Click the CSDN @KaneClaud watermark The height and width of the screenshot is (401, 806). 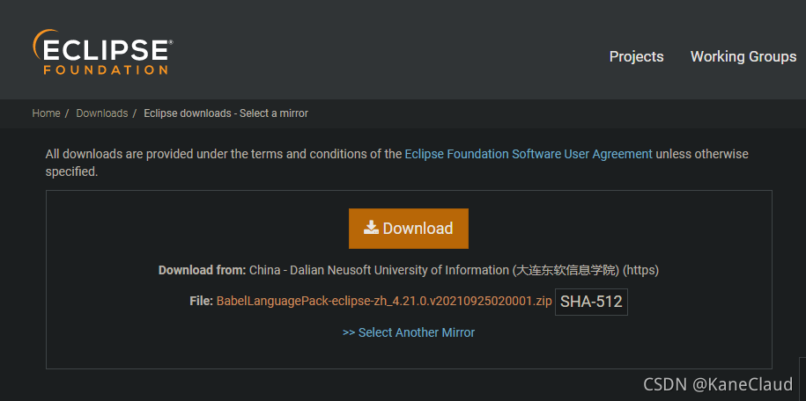click(718, 384)
